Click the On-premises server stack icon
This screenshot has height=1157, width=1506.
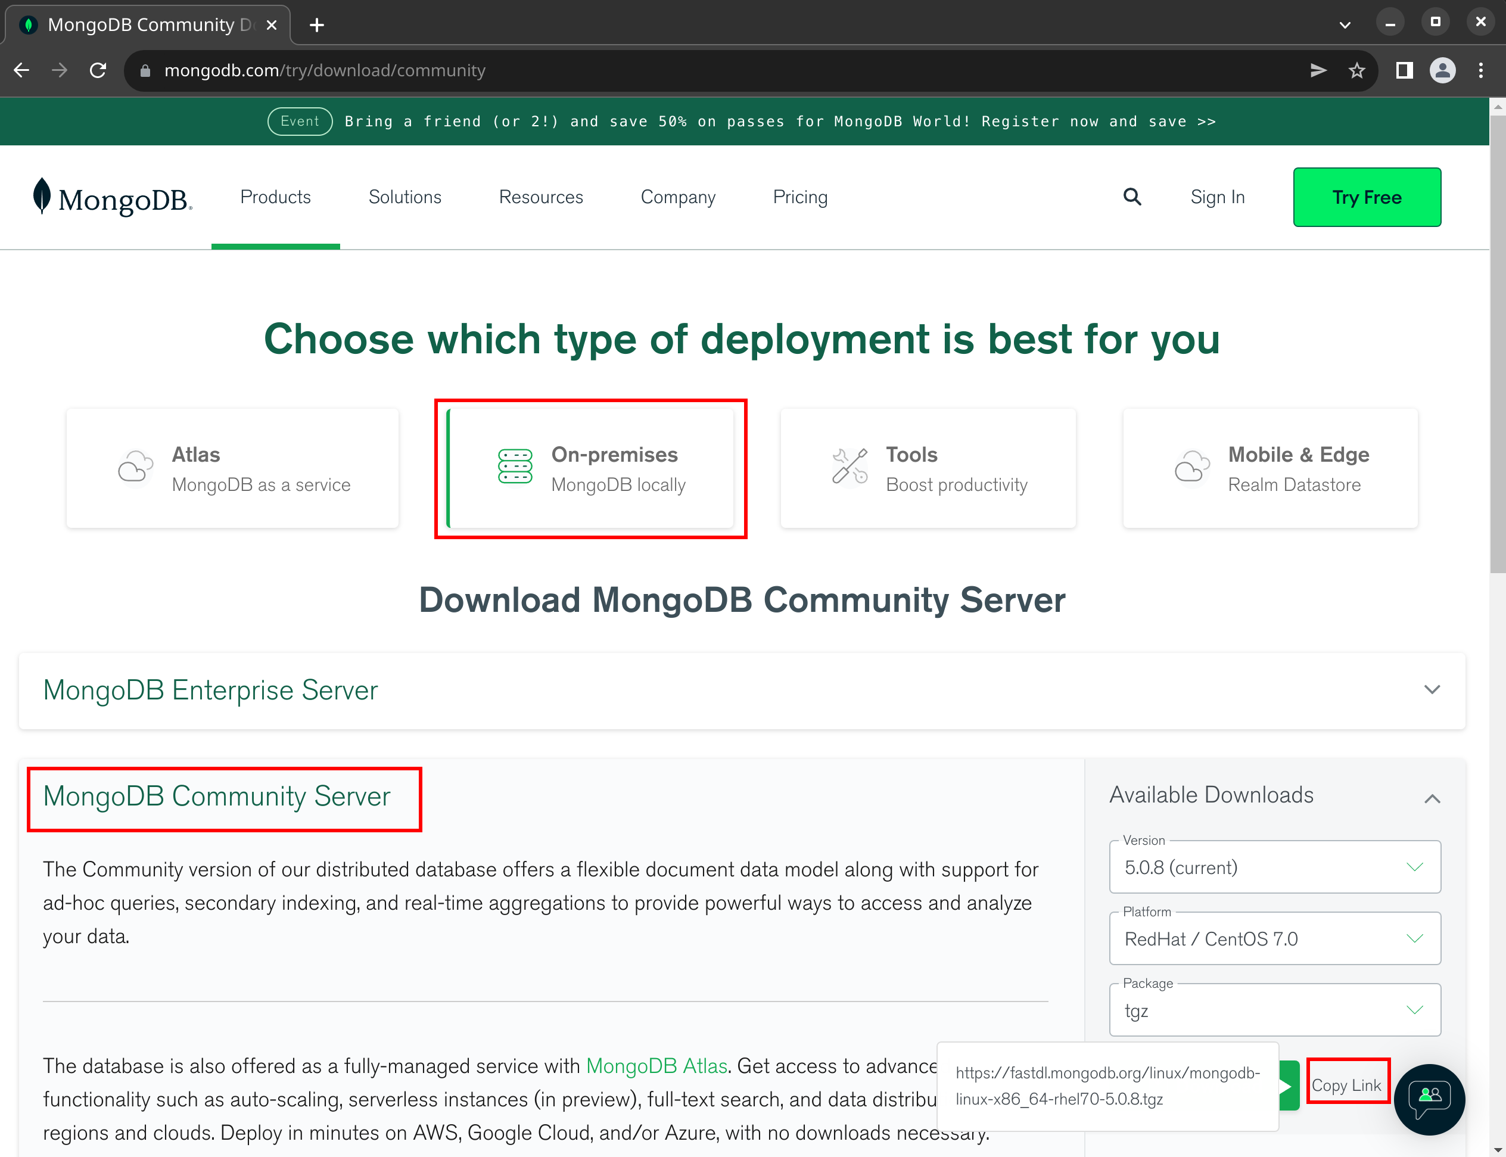515,467
